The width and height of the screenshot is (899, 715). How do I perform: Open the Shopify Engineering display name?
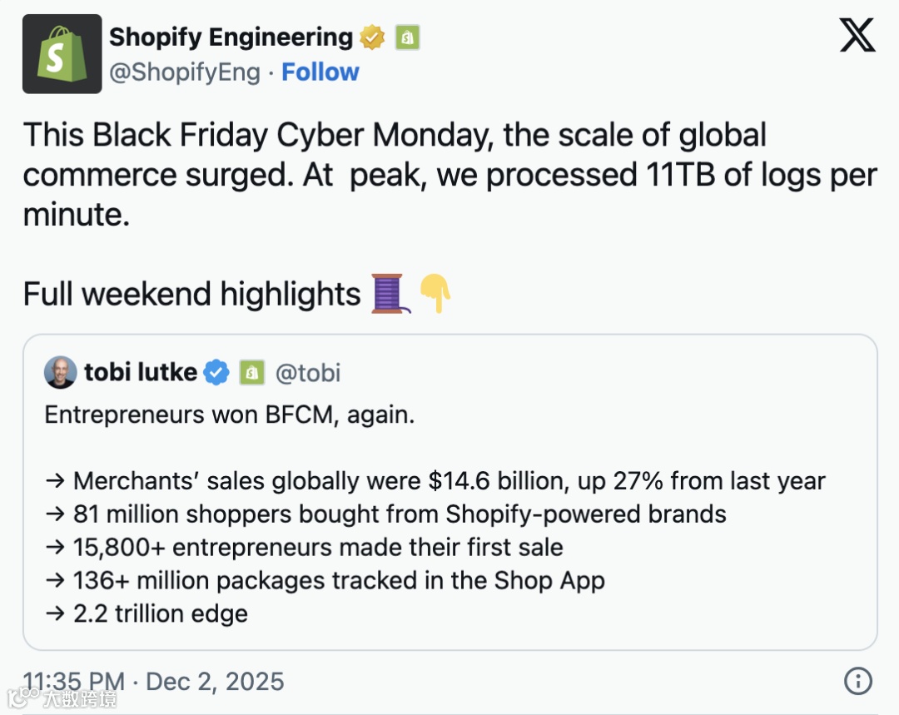[231, 37]
